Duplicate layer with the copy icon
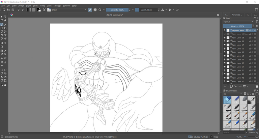 tap(231, 86)
